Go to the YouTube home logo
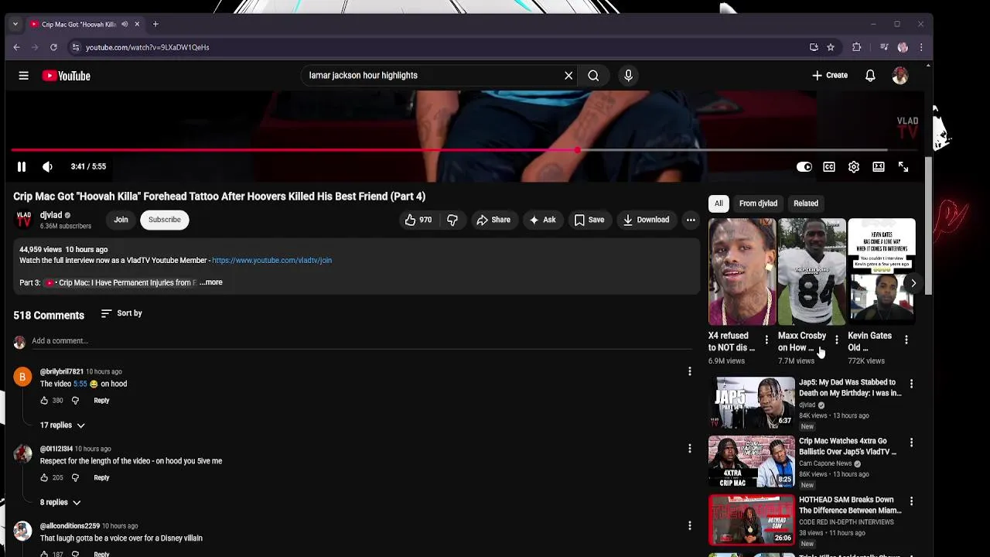Viewport: 990px width, 557px height. (x=67, y=76)
